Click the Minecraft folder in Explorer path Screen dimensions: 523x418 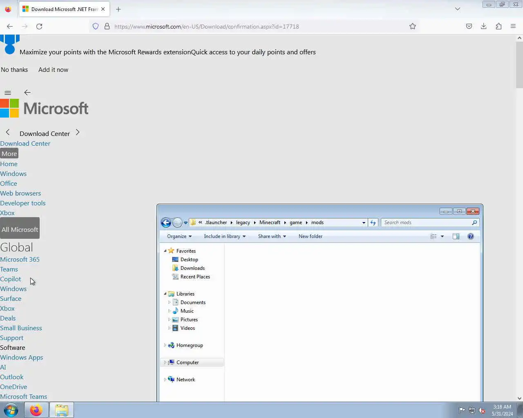tap(270, 222)
